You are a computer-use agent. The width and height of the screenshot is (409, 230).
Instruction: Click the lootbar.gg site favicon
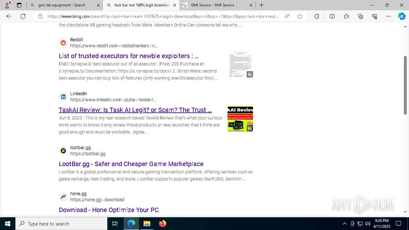click(63, 151)
